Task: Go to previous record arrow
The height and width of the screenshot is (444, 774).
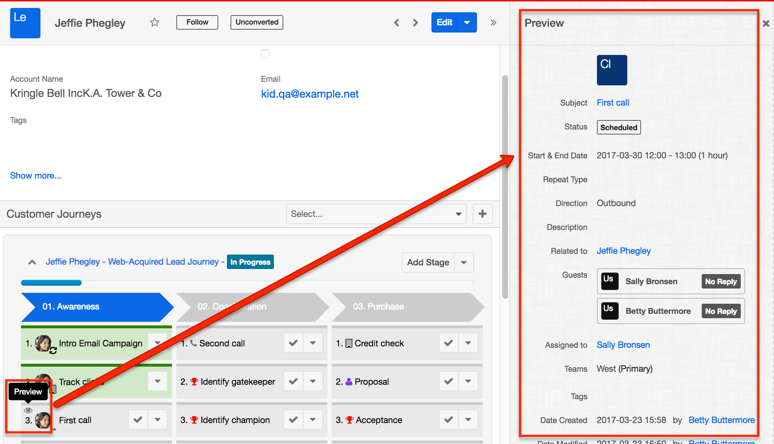Action: 396,23
